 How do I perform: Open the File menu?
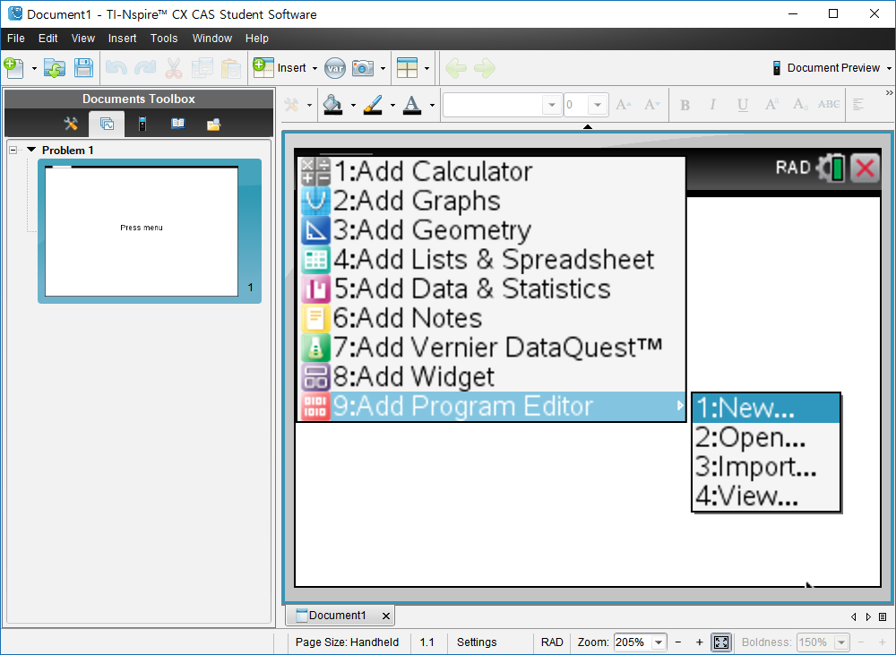[15, 39]
